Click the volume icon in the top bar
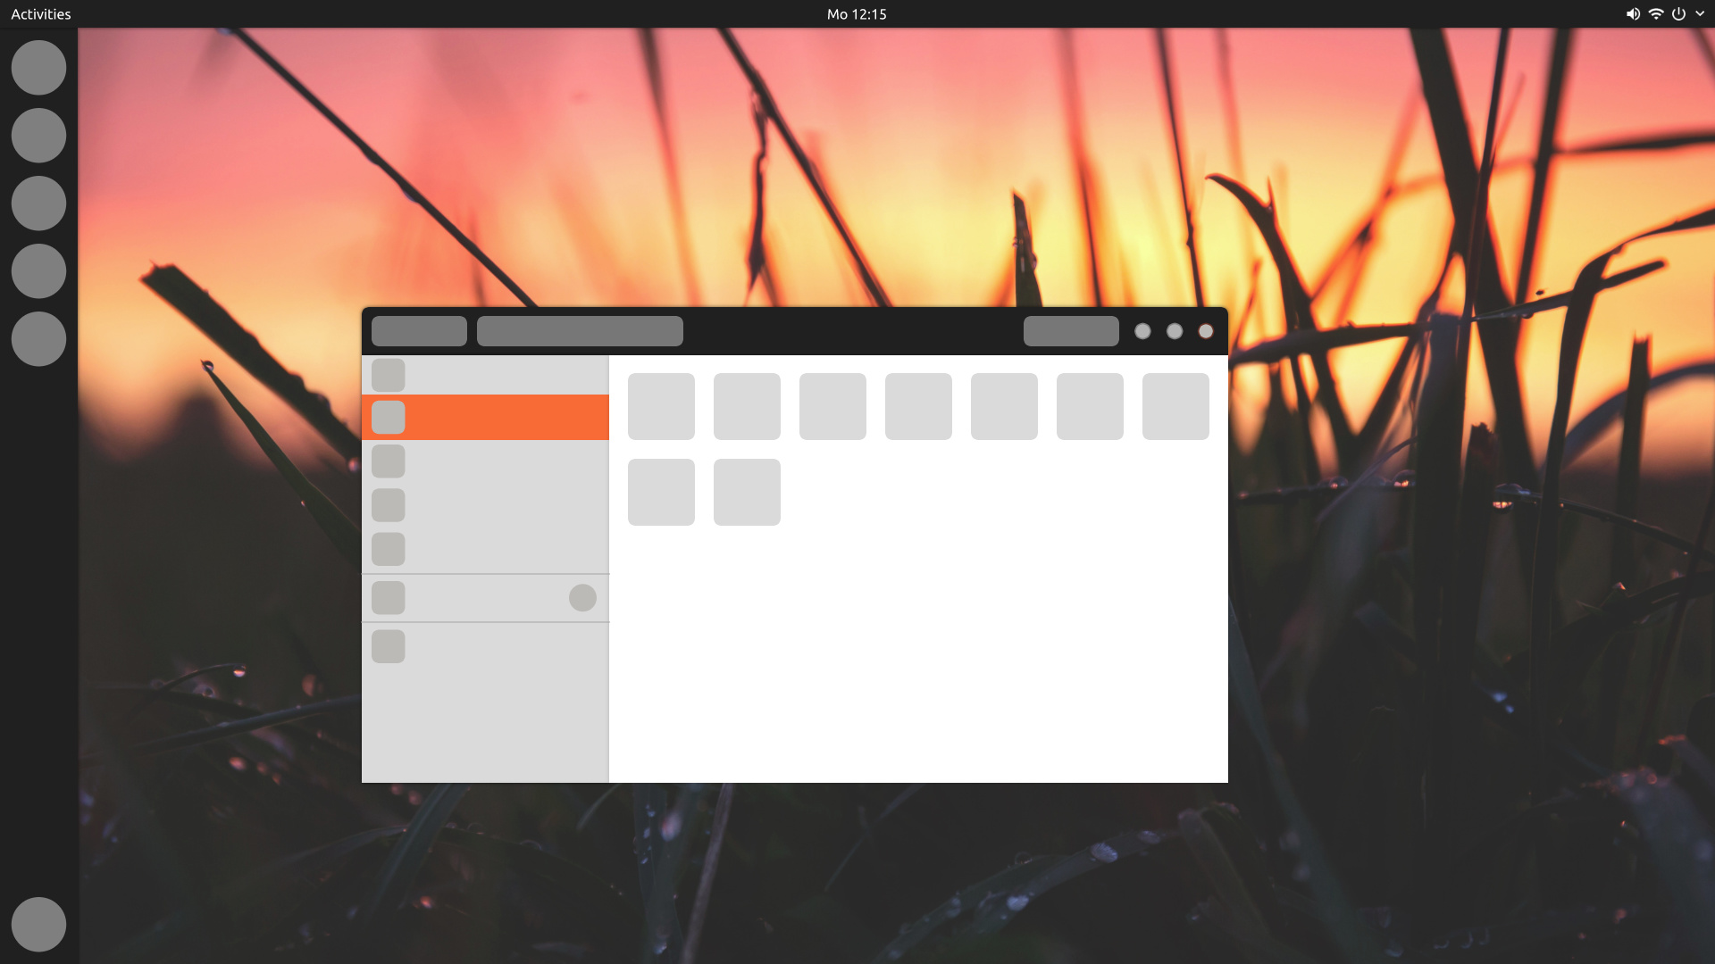The height and width of the screenshot is (964, 1715). click(1633, 14)
